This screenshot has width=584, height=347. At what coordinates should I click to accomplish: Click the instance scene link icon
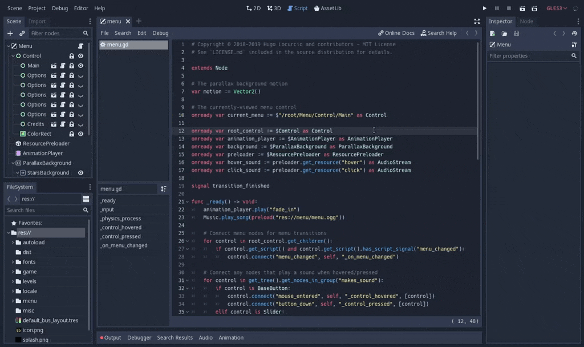tap(22, 34)
